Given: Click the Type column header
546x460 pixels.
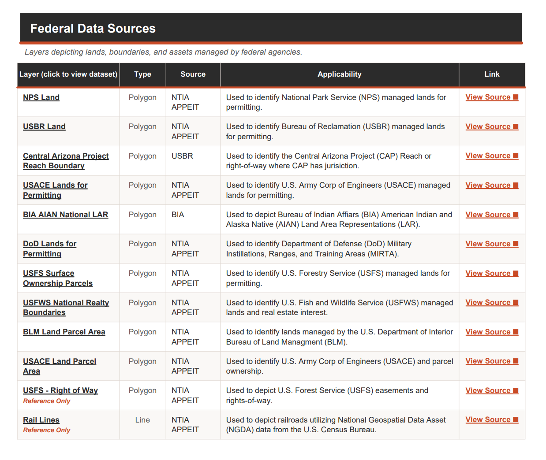Looking at the screenshot, I should pyautogui.click(x=142, y=74).
